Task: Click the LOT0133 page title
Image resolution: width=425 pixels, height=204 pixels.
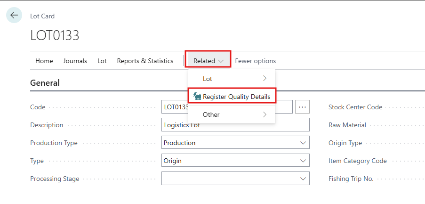Action: 55,35
